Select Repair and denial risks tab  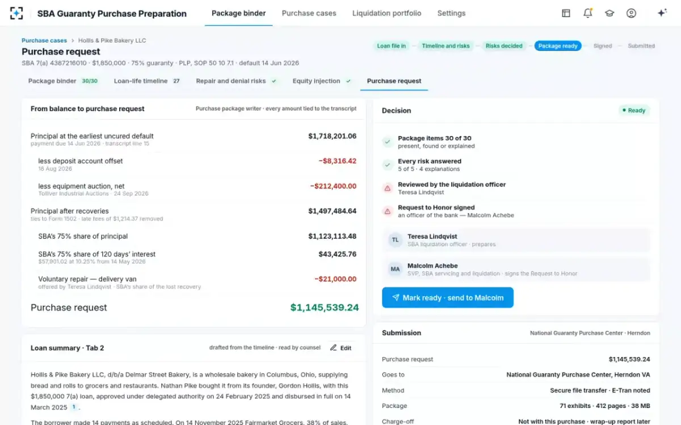point(236,81)
